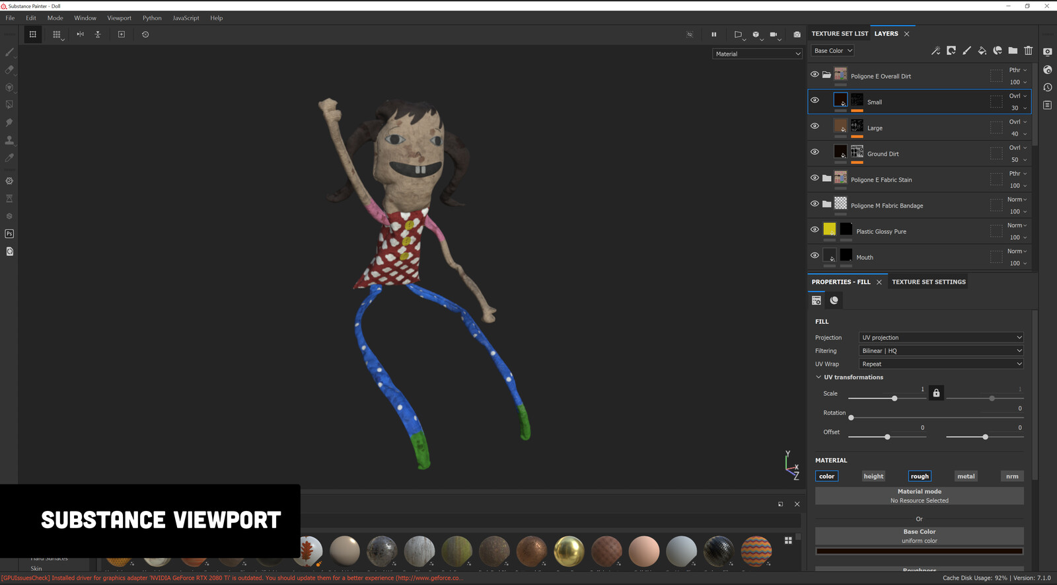Hide the Small layer
This screenshot has height=585, width=1057.
pos(815,100)
